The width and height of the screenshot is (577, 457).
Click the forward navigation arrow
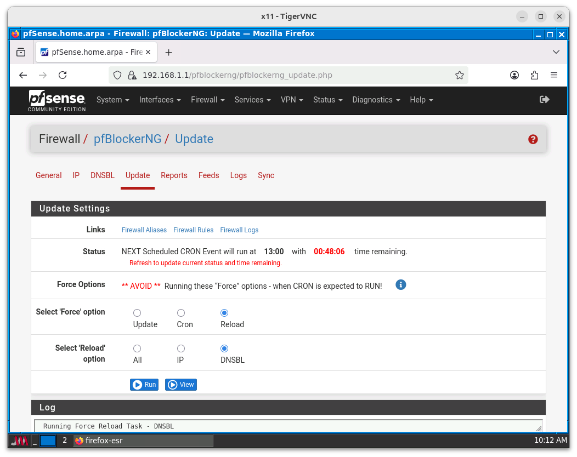pyautogui.click(x=43, y=75)
